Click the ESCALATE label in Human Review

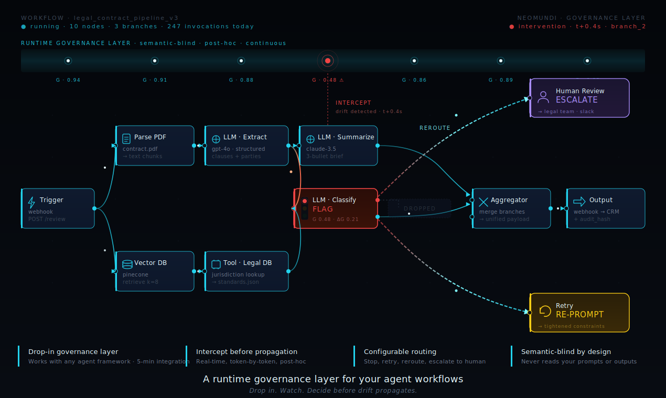pyautogui.click(x=577, y=99)
